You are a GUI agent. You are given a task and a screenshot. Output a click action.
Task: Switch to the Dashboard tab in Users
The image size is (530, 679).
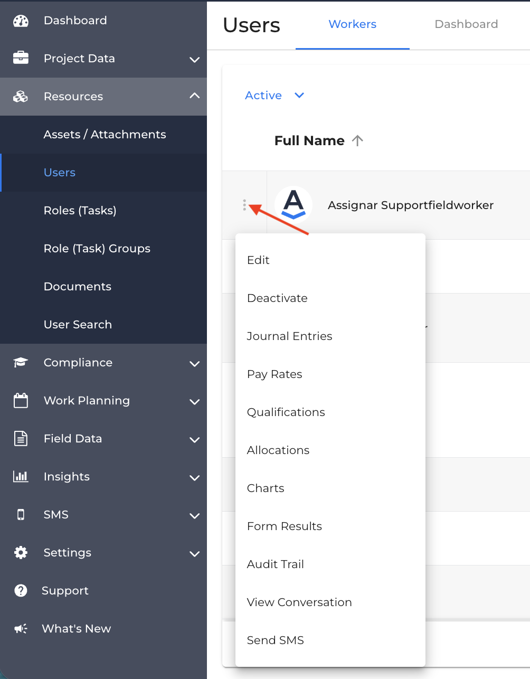tap(466, 24)
